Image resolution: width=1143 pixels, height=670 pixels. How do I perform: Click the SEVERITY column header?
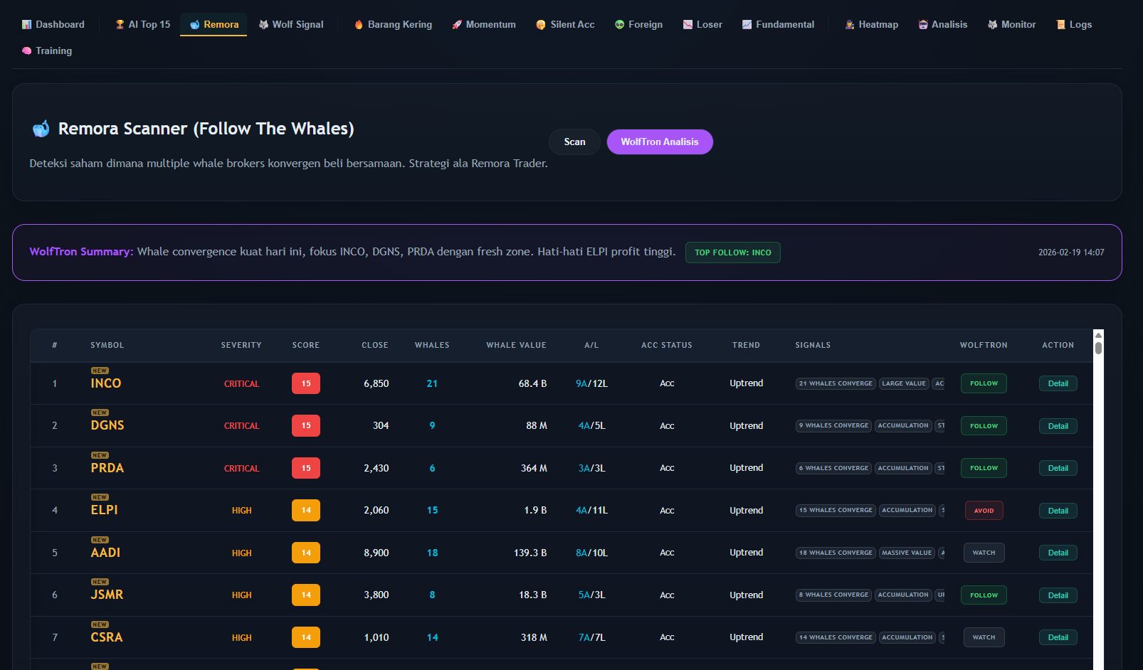coord(241,346)
